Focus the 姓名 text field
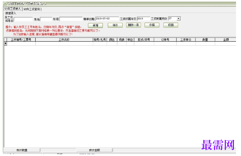 coord(46,19)
